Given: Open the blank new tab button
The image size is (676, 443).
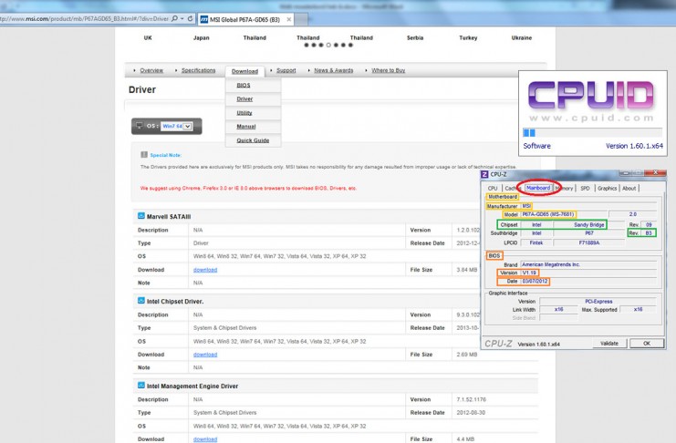Looking at the screenshot, I should (301, 19).
